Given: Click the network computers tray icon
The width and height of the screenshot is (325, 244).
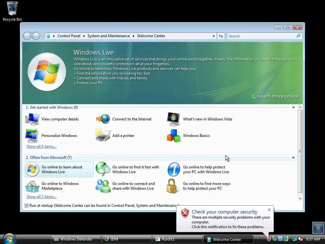Looking at the screenshot, I should [295, 239].
